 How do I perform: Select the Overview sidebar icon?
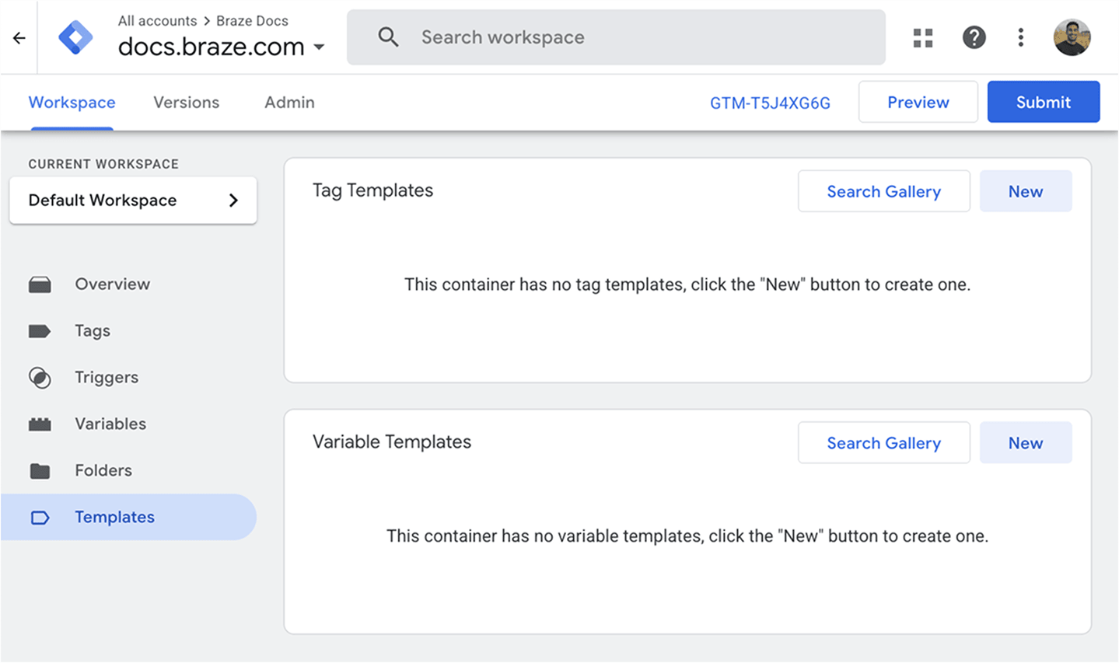pyautogui.click(x=40, y=284)
